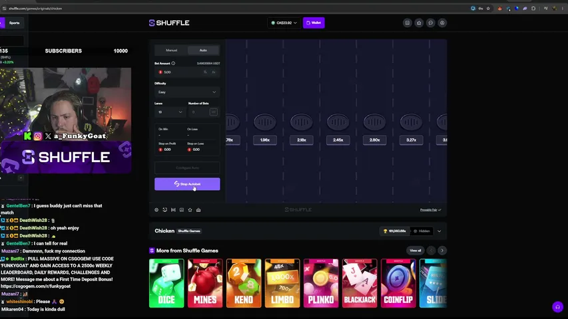Expand the Chicken game info chevron
568x319 pixels.
pyautogui.click(x=439, y=231)
